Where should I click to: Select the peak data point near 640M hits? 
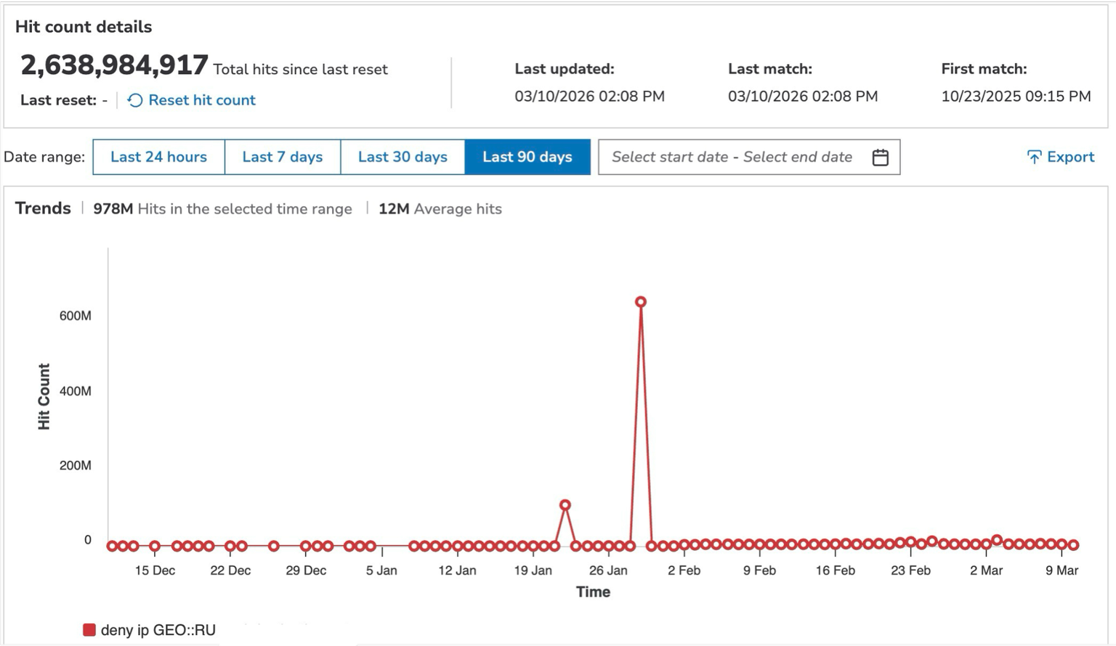pyautogui.click(x=640, y=300)
